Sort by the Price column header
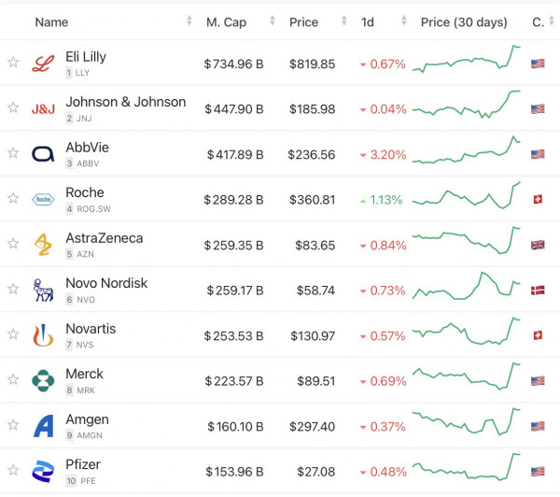 [303, 21]
